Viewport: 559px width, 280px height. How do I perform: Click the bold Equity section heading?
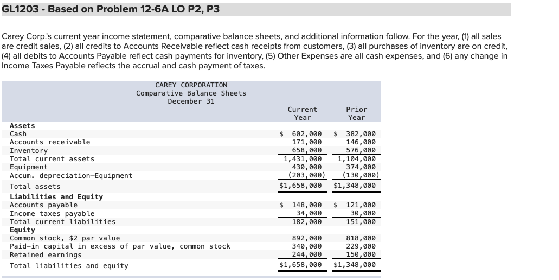tap(22, 230)
